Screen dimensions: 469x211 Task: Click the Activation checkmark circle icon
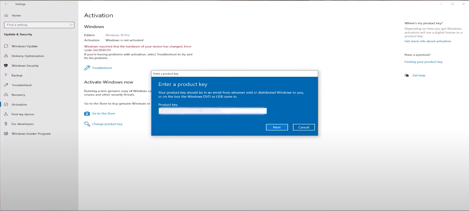pyautogui.click(x=6, y=104)
